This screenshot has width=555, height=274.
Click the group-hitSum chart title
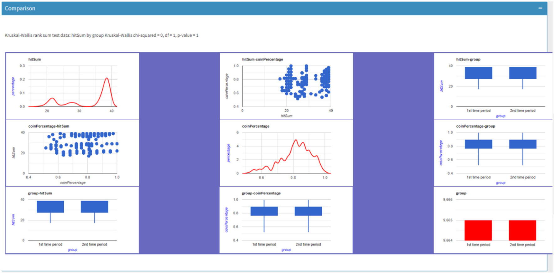point(40,193)
